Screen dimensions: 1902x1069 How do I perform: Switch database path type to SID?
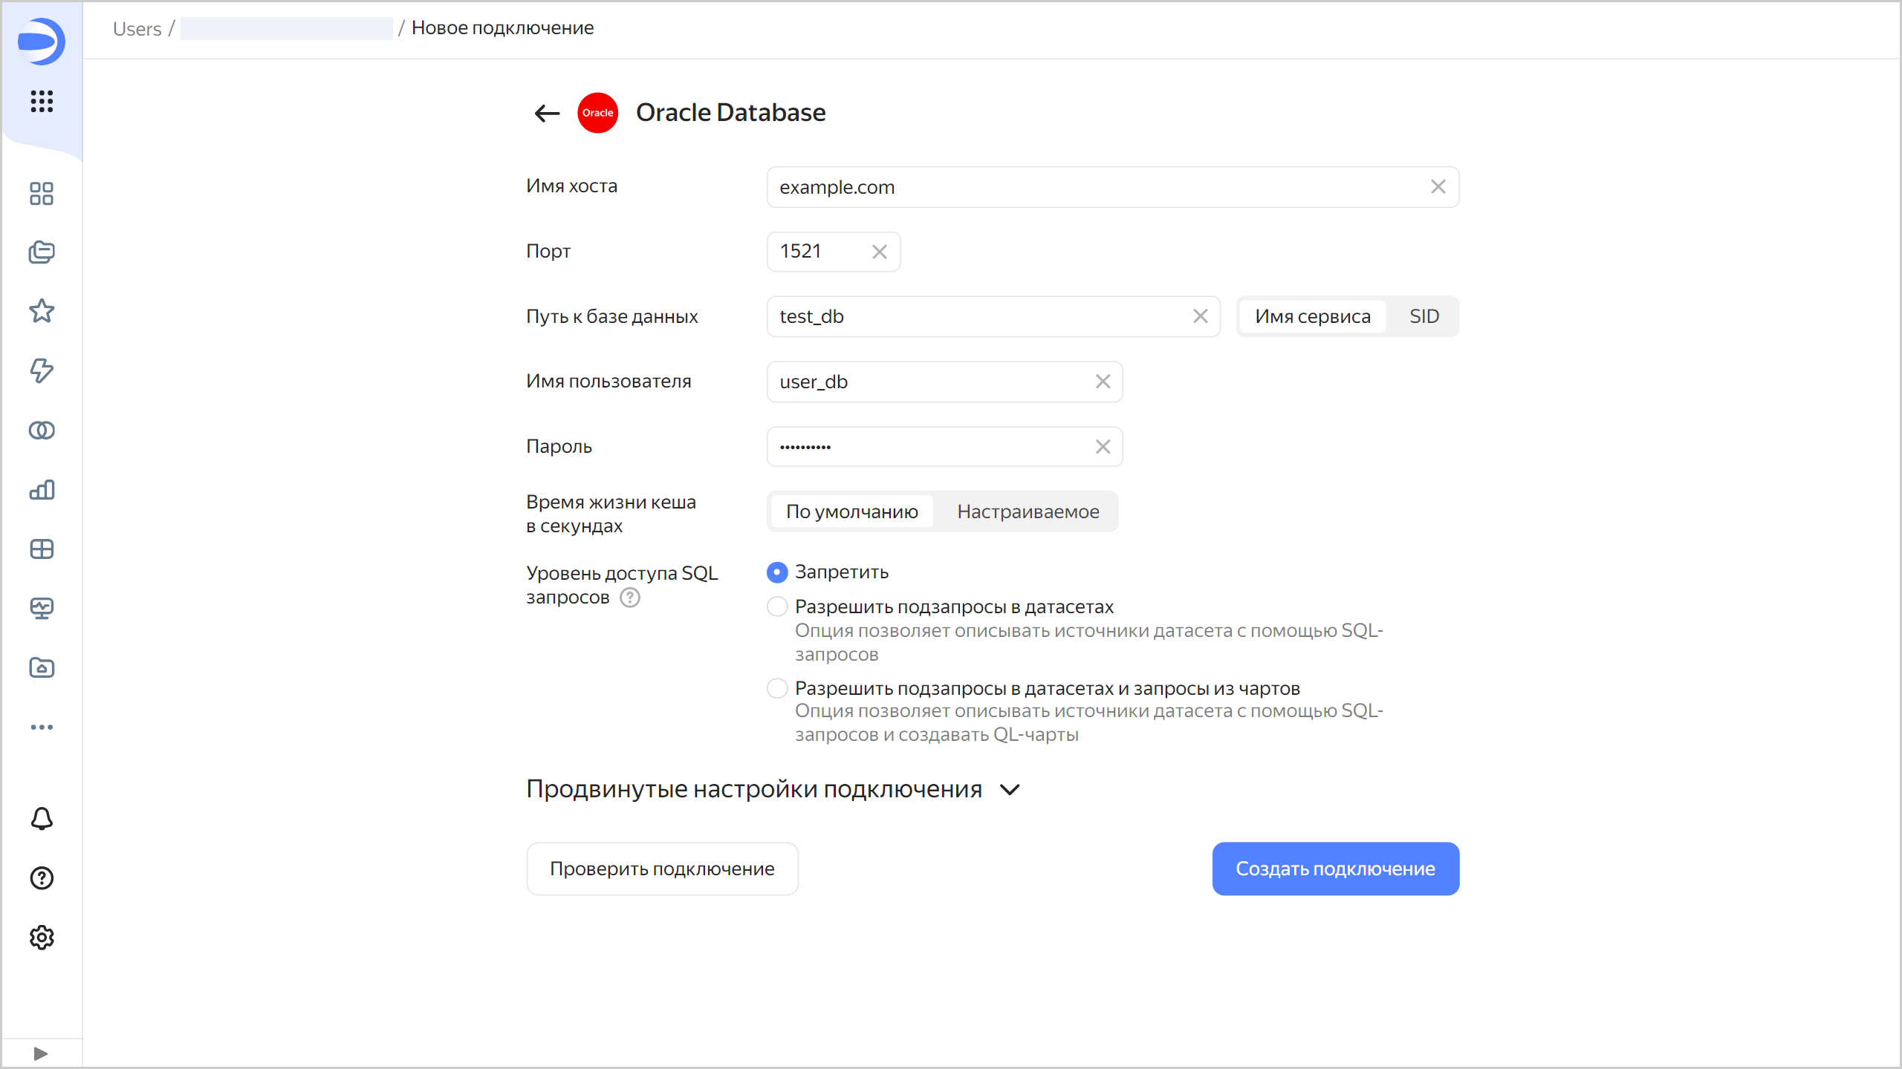click(1424, 316)
